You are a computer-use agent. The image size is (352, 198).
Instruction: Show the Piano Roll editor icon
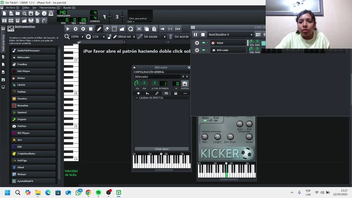point(18,21)
